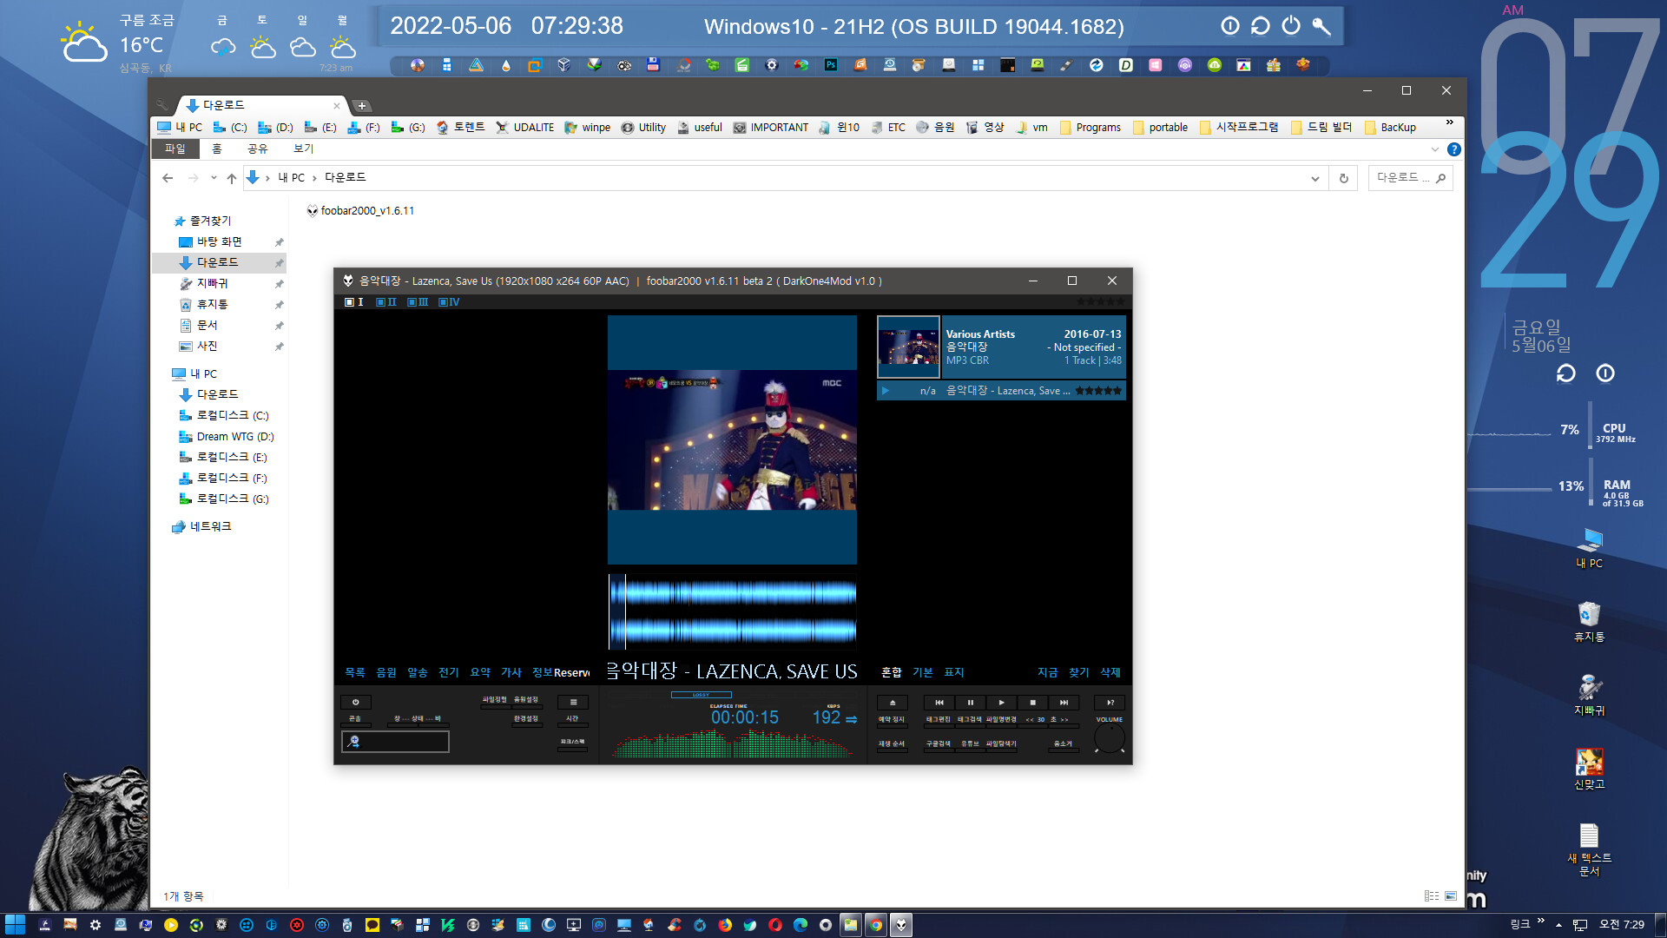Select 휴지통 in Explorer navigation pane
Image resolution: width=1667 pixels, height=938 pixels.
point(212,304)
